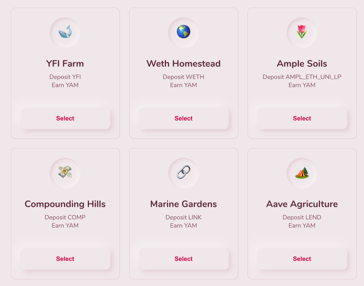Click the tulip icon on Ample Soils
The height and width of the screenshot is (286, 364).
tap(302, 32)
